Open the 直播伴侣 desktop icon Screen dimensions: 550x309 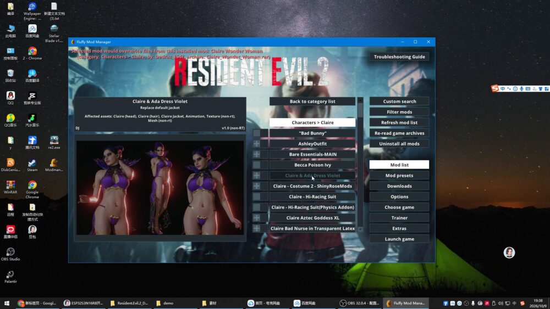[x=10, y=232]
